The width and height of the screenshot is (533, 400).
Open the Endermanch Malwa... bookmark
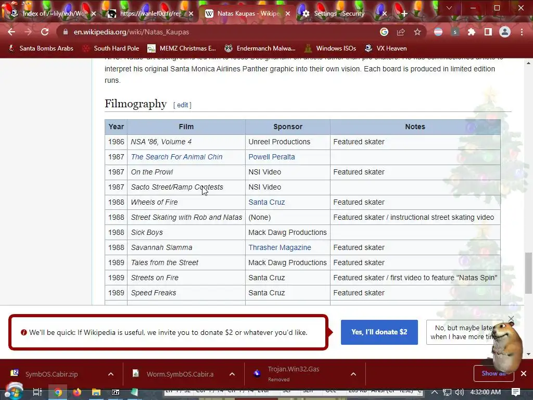tap(260, 48)
